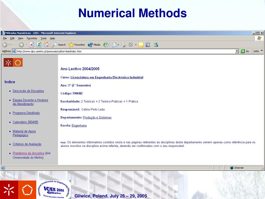Click Celina Pinto Leão name text
The width and height of the screenshot is (265, 199).
point(93,110)
